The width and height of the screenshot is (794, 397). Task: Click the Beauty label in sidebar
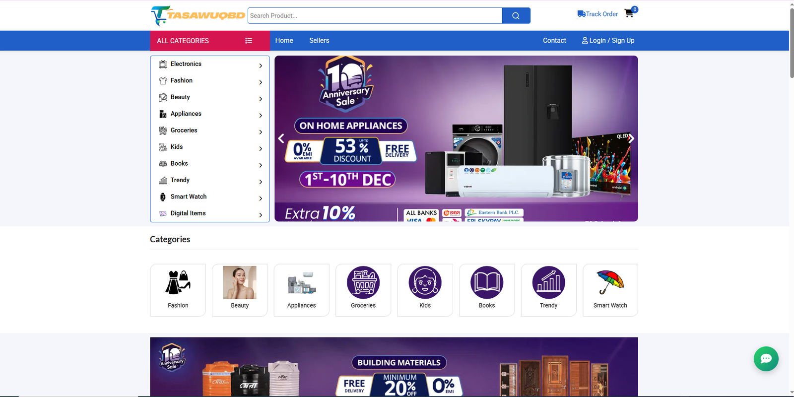pos(180,97)
